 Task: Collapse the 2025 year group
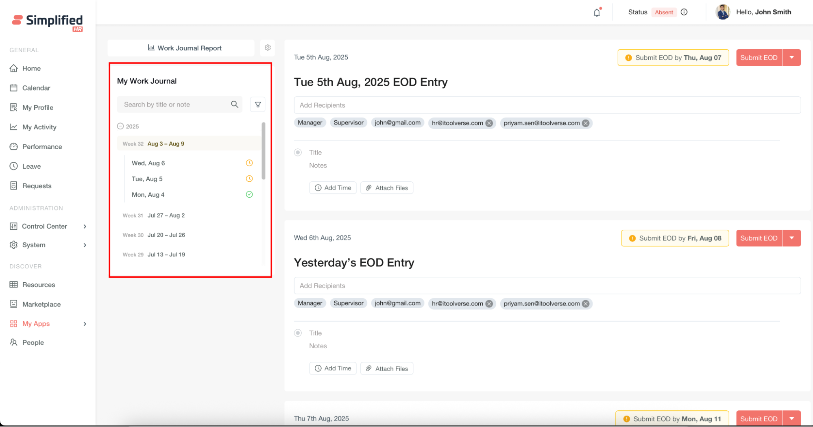pyautogui.click(x=120, y=126)
